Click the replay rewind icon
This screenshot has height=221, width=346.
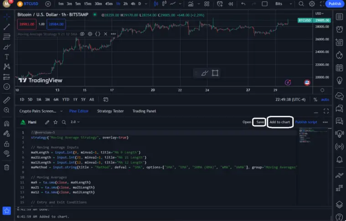(x=231, y=4)
